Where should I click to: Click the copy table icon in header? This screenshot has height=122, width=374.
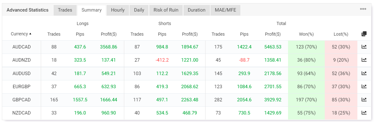pyautogui.click(x=364, y=34)
